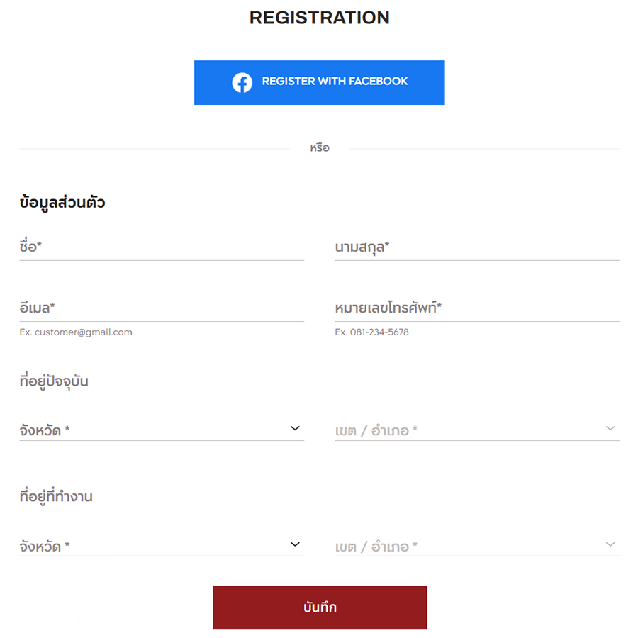
Task: Click the email example hint text
Action: pos(76,332)
